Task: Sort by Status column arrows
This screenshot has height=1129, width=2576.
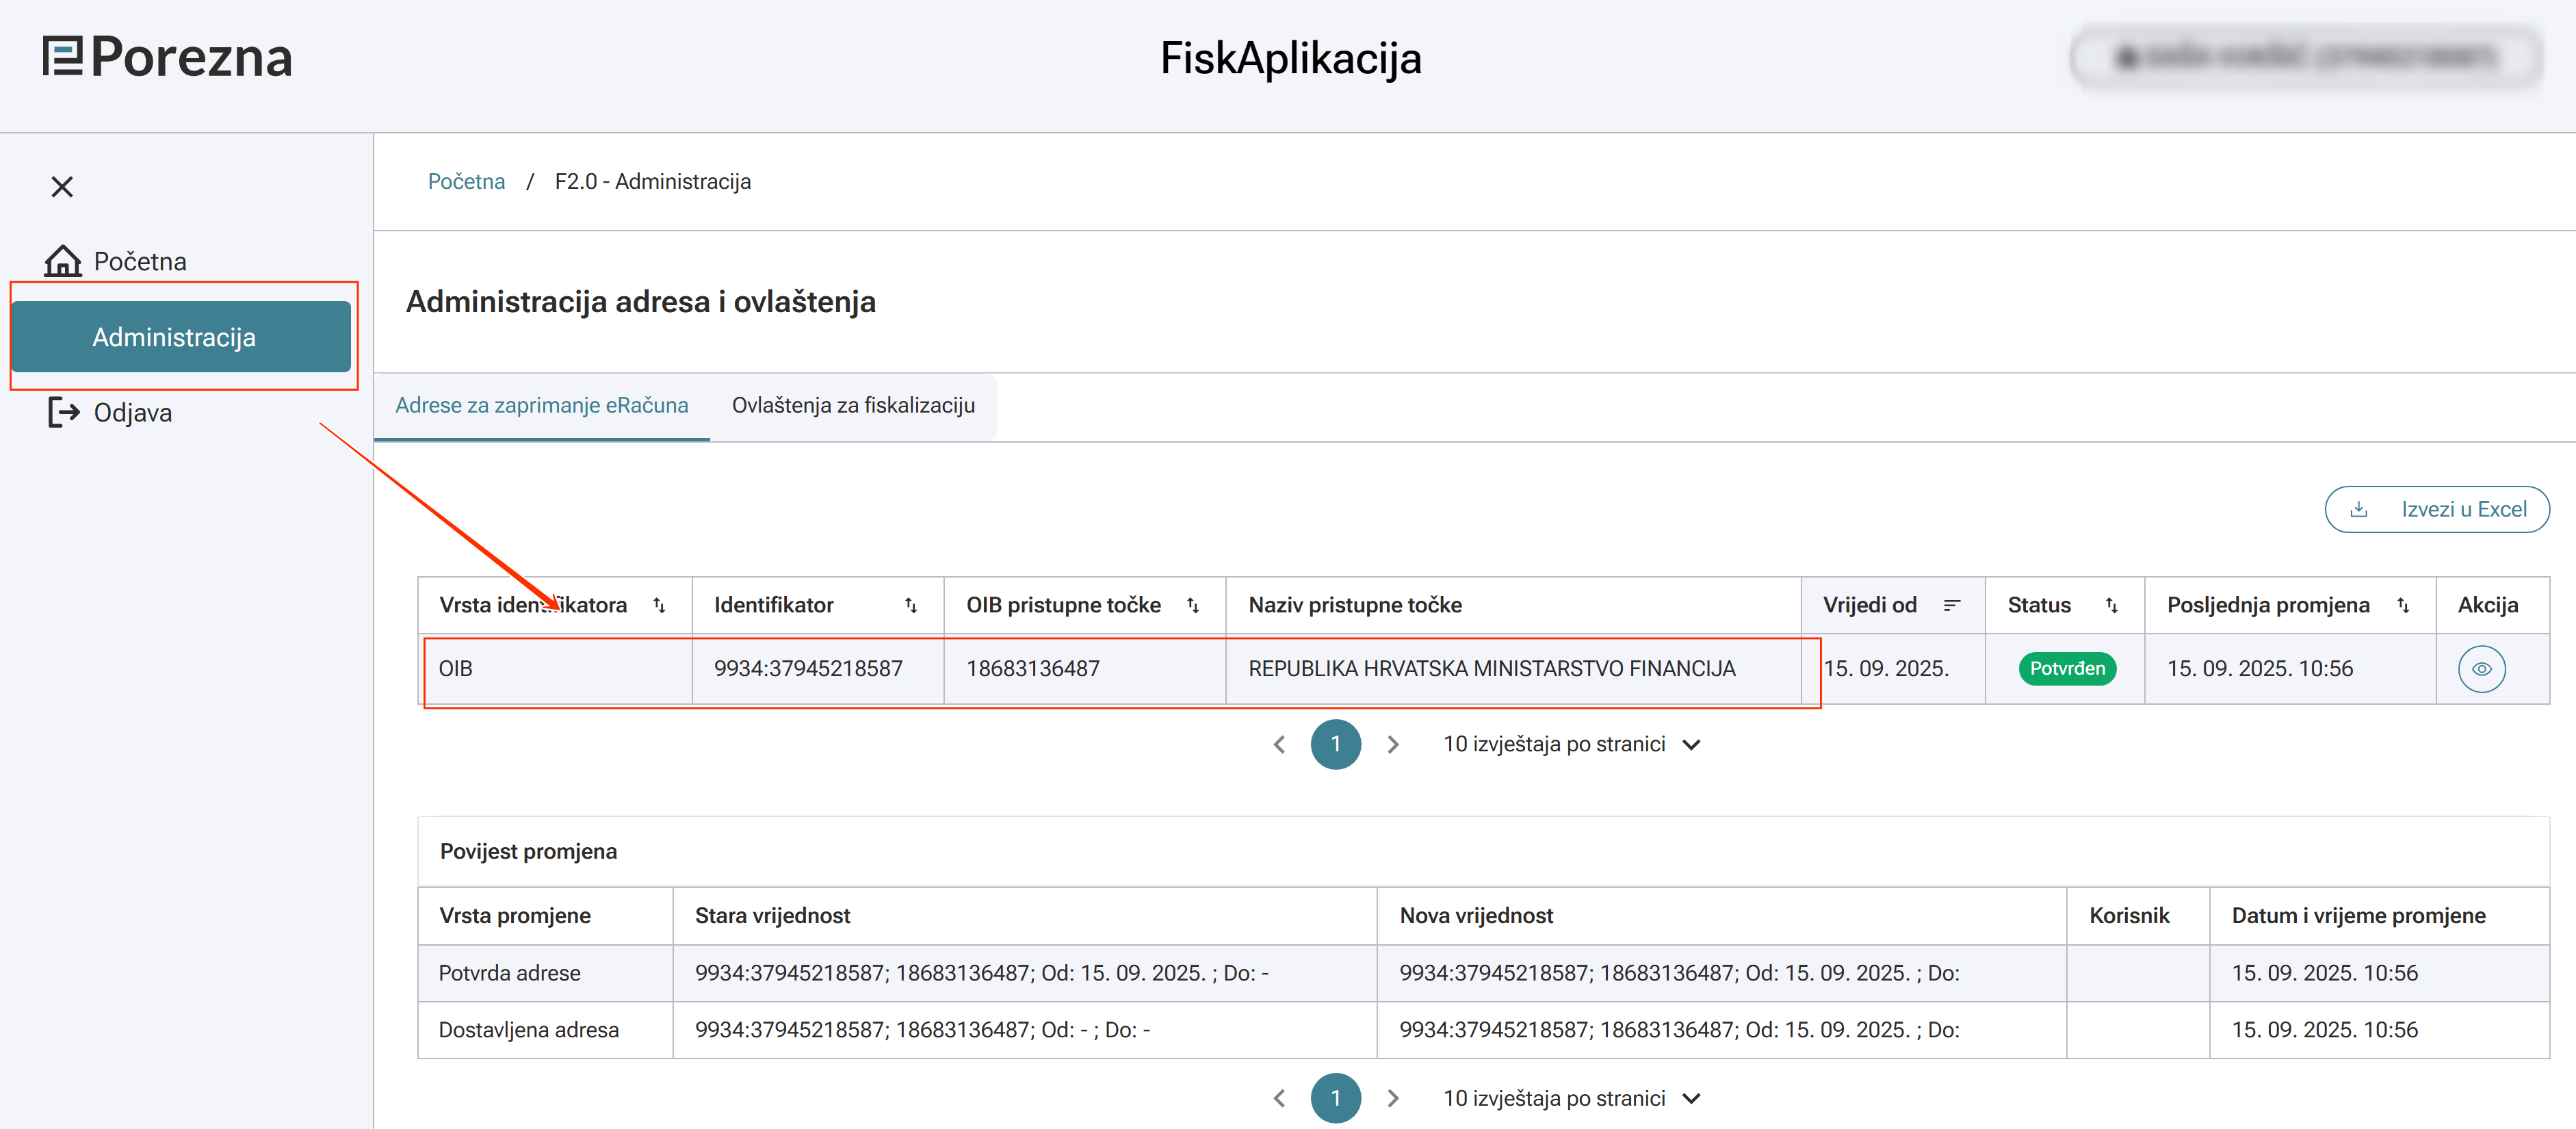Action: click(x=2111, y=605)
